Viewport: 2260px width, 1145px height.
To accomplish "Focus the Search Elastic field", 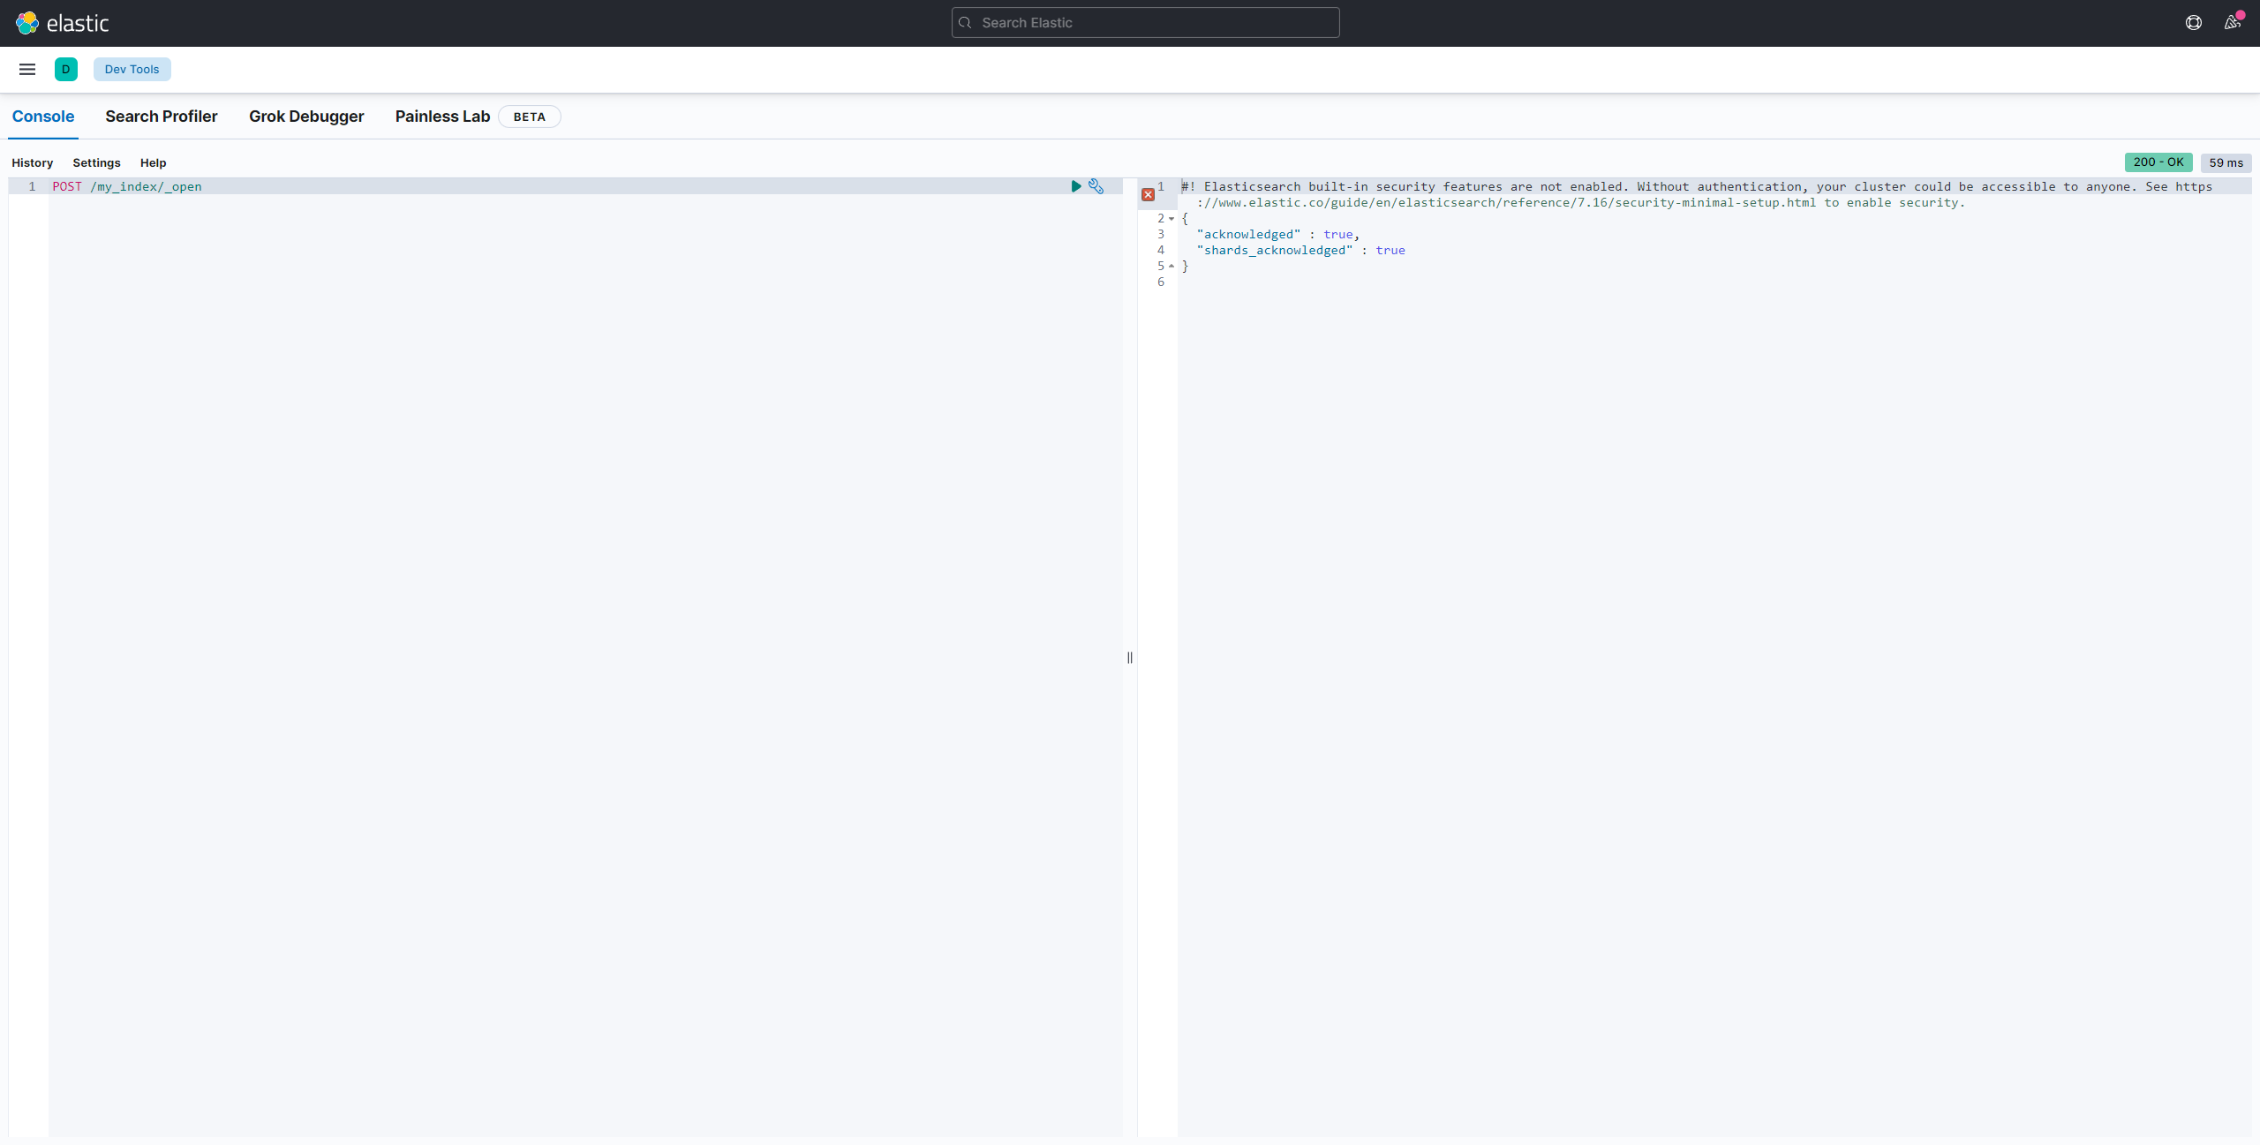I will (x=1145, y=23).
